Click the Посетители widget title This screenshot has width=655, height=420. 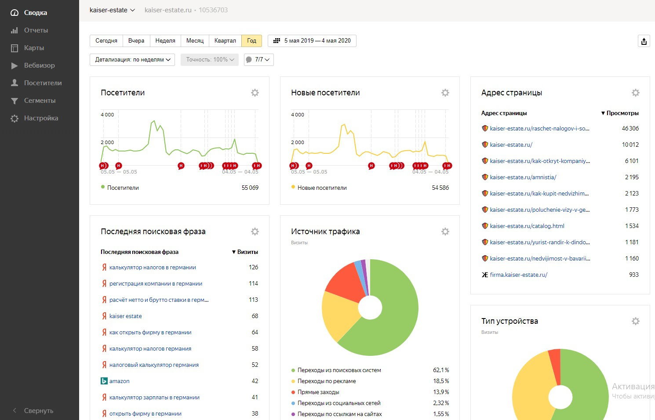tap(123, 93)
